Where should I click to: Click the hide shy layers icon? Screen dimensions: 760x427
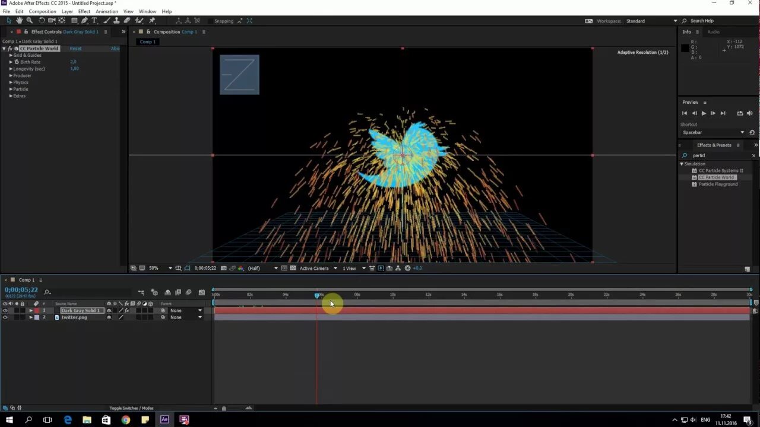pyautogui.click(x=167, y=292)
